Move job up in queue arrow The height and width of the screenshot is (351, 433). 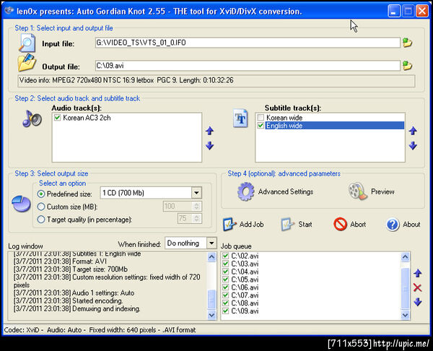click(x=418, y=273)
